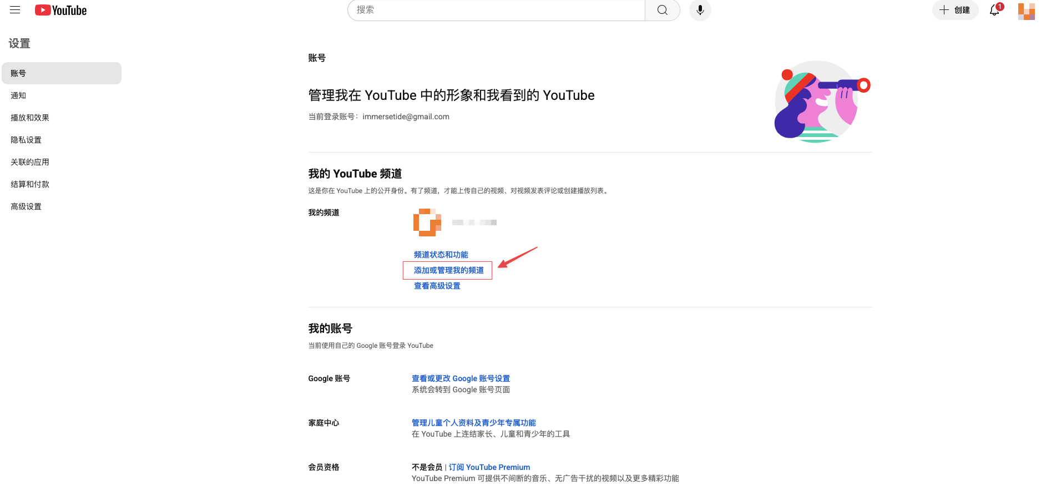This screenshot has height=496, width=1046.
Task: Click 系统会转到 Google 账号页面 description
Action: pyautogui.click(x=461, y=389)
